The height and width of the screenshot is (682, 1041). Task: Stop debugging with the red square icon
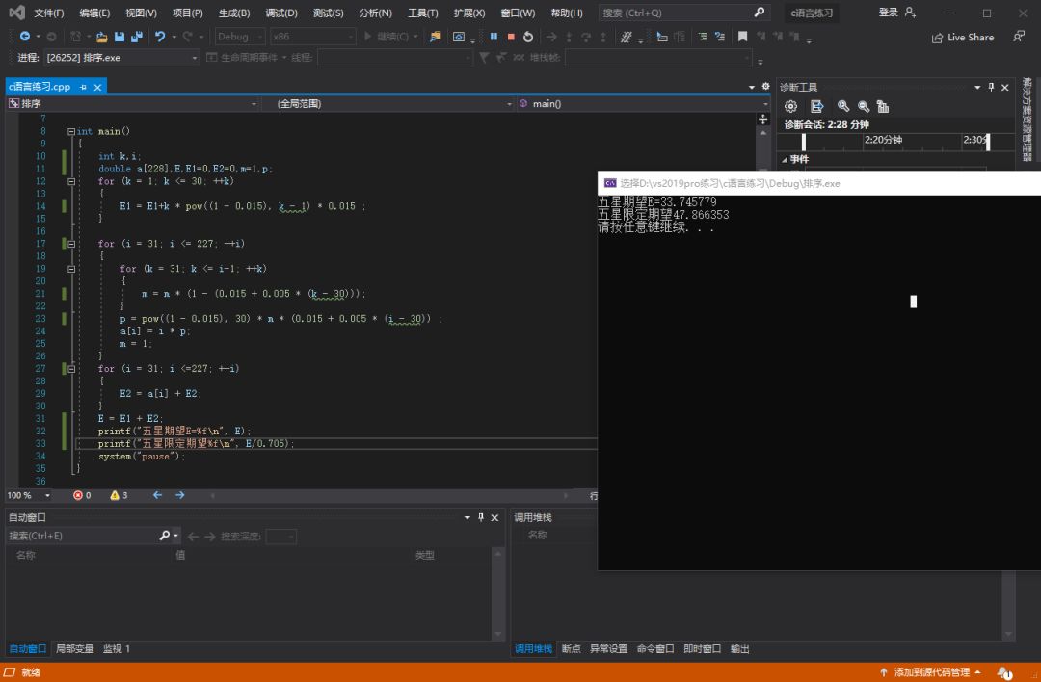(x=511, y=37)
